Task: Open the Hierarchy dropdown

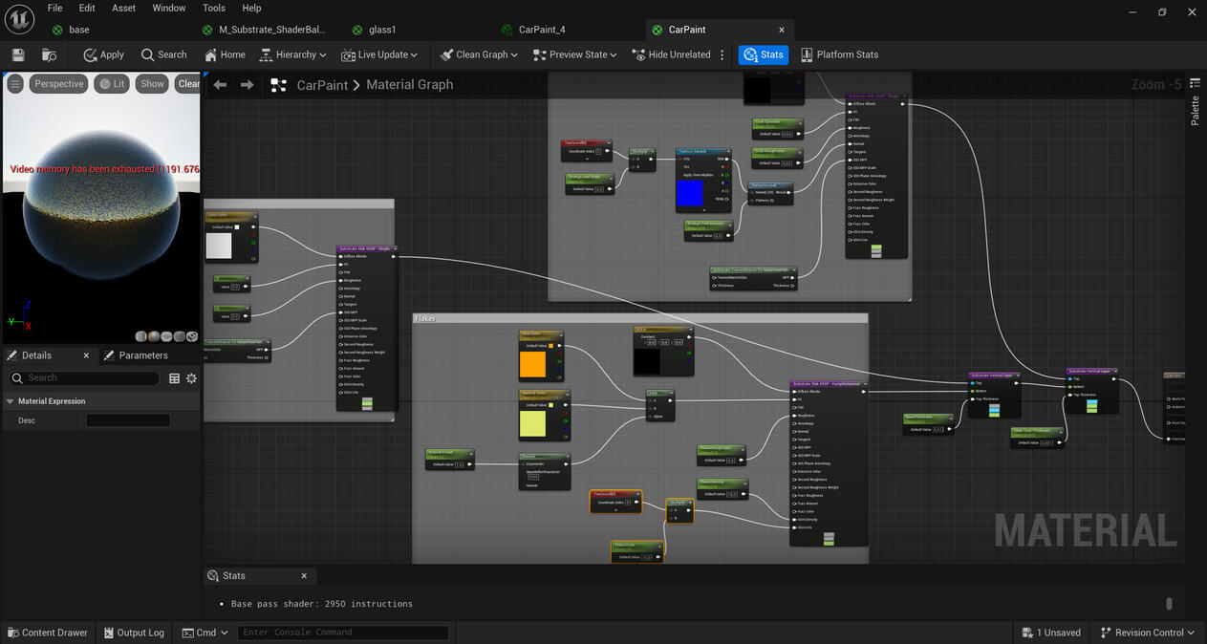Action: click(x=292, y=54)
